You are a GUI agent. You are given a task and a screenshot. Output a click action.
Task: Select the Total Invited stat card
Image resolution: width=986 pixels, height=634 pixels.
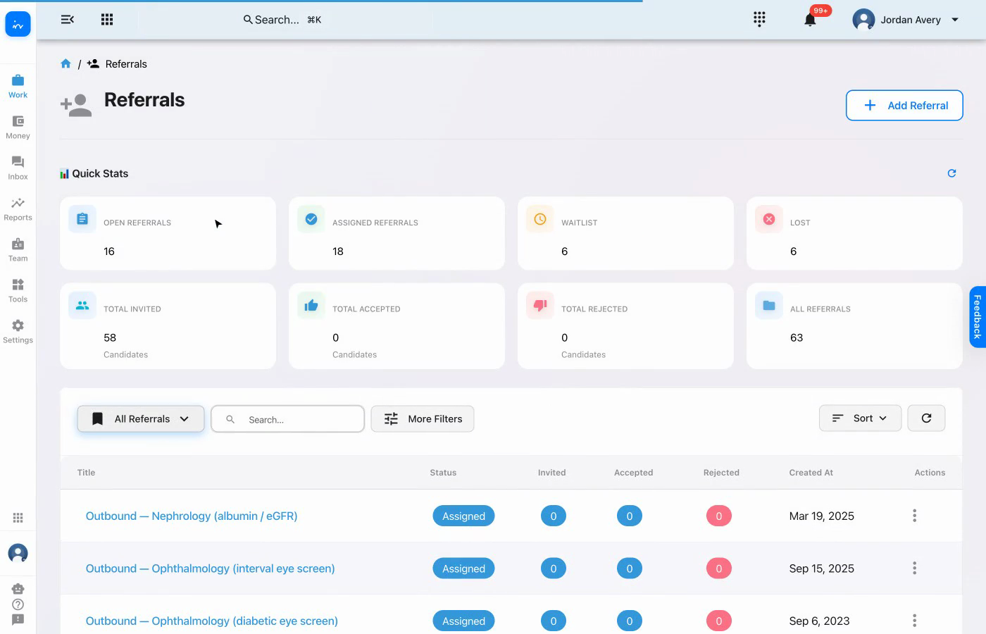click(x=168, y=326)
